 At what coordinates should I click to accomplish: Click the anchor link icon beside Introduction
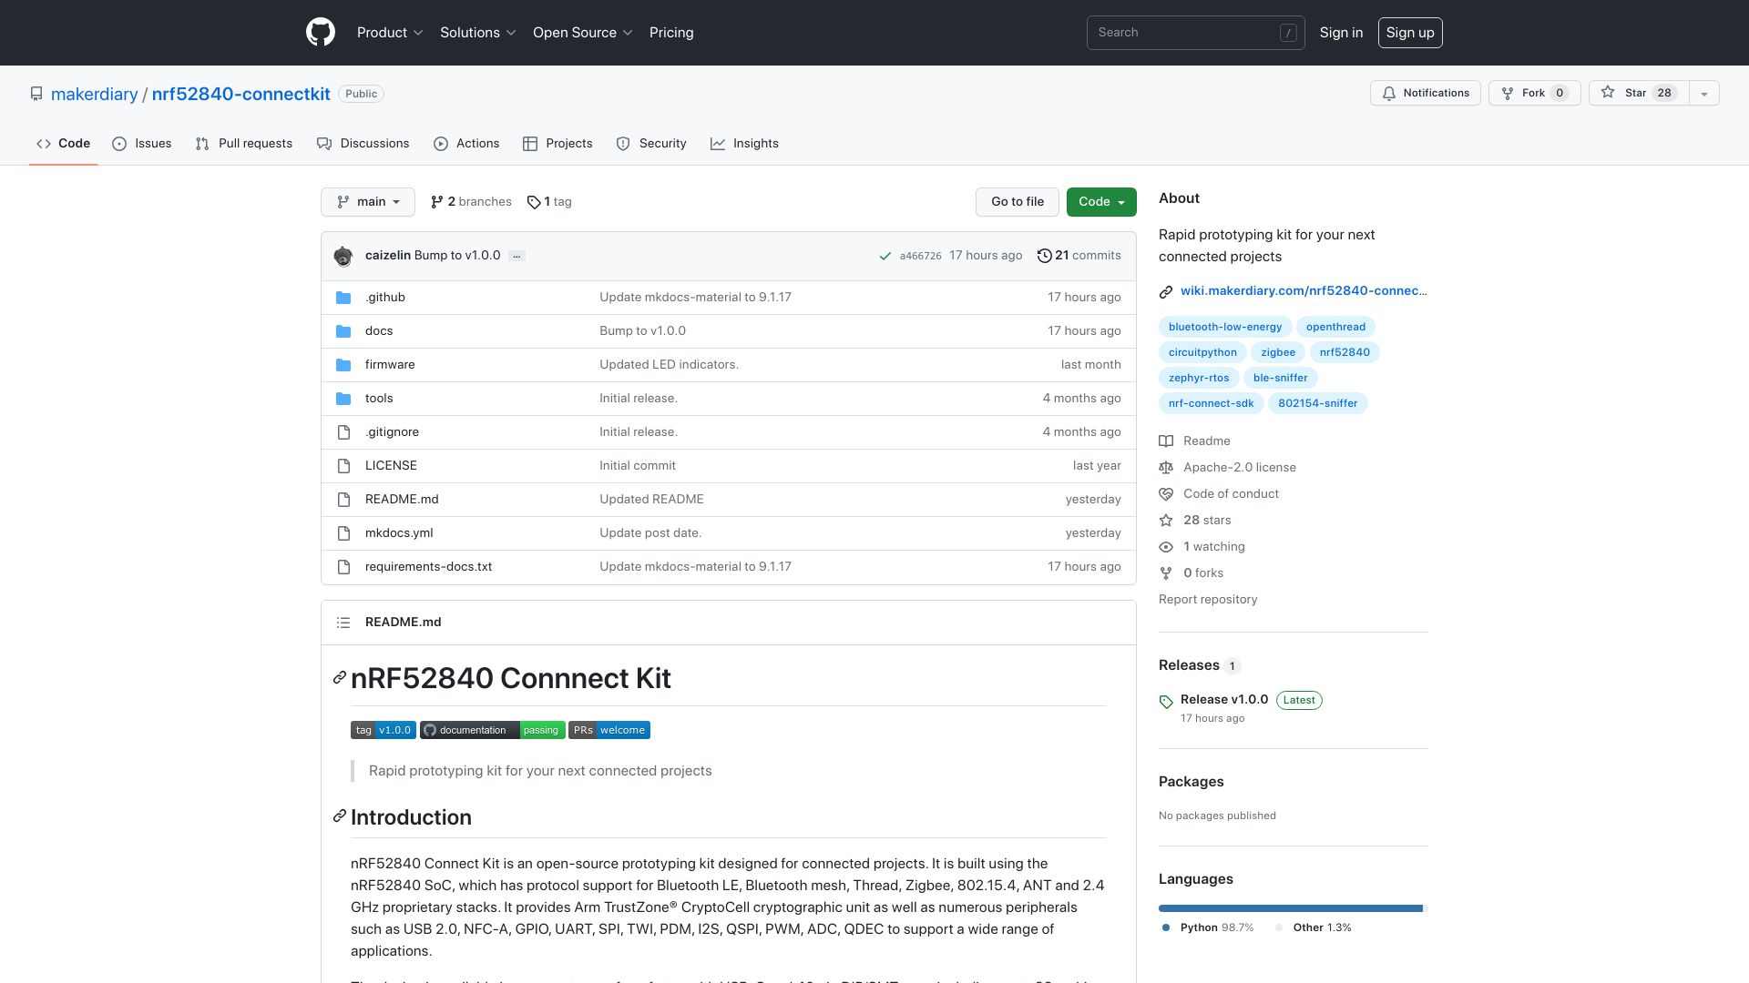pyautogui.click(x=340, y=816)
